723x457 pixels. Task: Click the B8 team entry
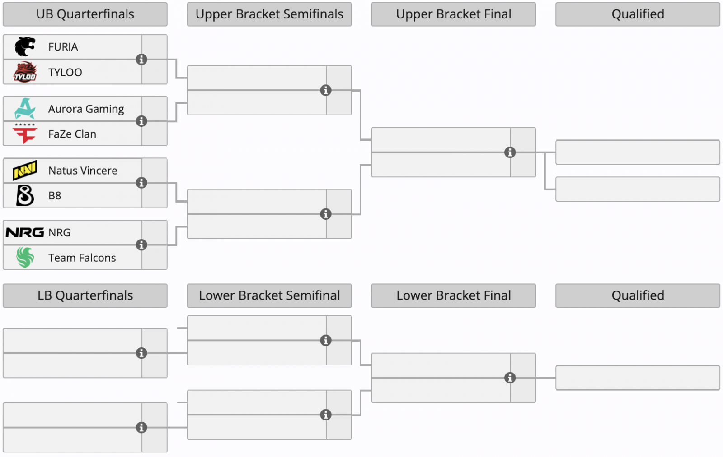pos(55,196)
